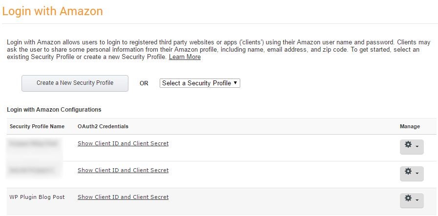Click Create a New Security Profile button
438x216 pixels.
click(x=75, y=83)
